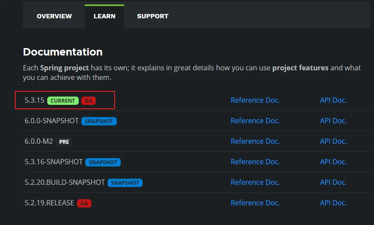The image size is (374, 225).
Task: Open Reference Doc. for 5.2.19.RELEASE
Action: [255, 203]
